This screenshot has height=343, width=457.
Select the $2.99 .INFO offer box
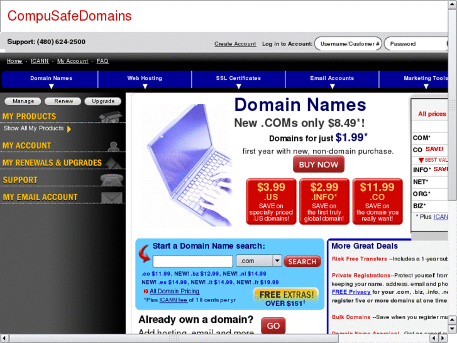coord(324,202)
